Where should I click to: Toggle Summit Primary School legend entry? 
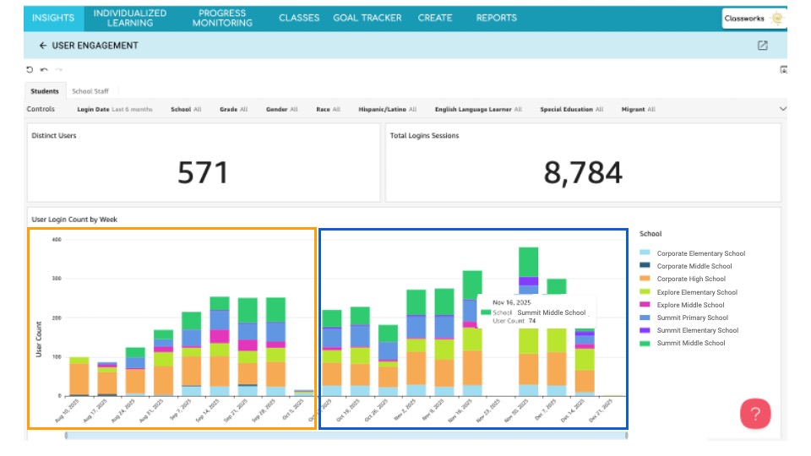pyautogui.click(x=692, y=318)
